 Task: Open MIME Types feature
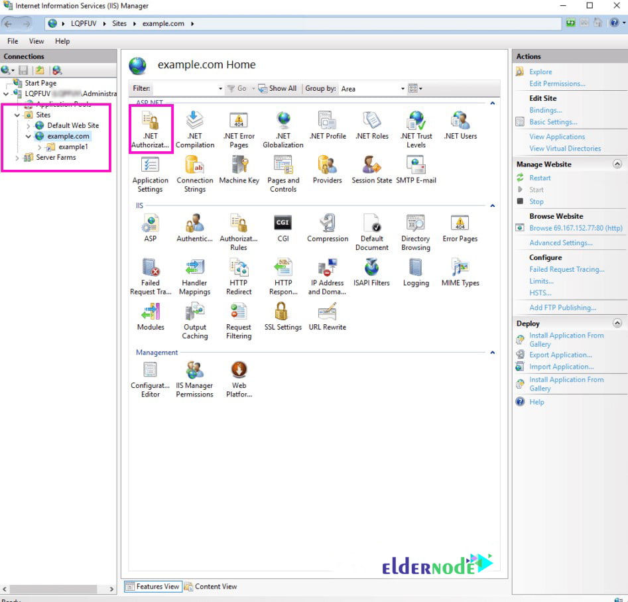pos(461,272)
